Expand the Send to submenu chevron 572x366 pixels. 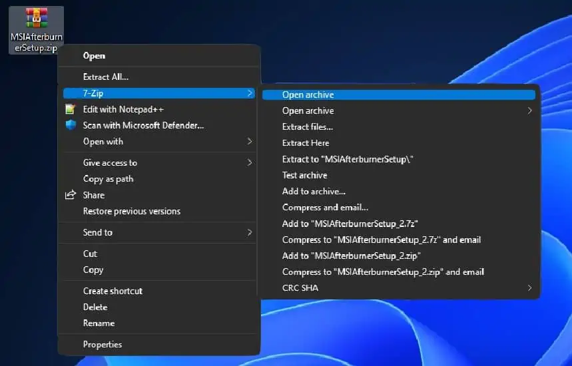250,232
